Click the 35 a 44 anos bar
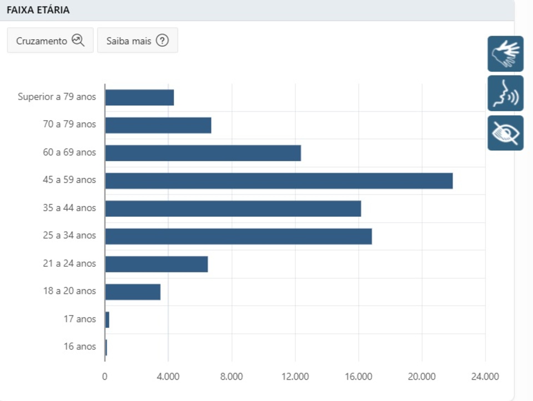The width and height of the screenshot is (533, 401). pyautogui.click(x=233, y=209)
